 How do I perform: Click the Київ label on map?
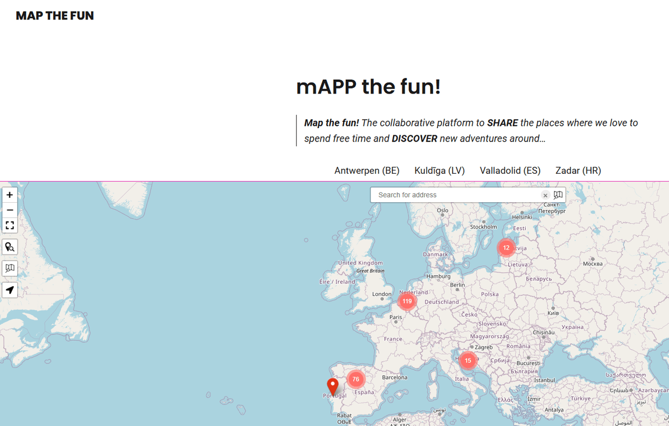pyautogui.click(x=552, y=314)
